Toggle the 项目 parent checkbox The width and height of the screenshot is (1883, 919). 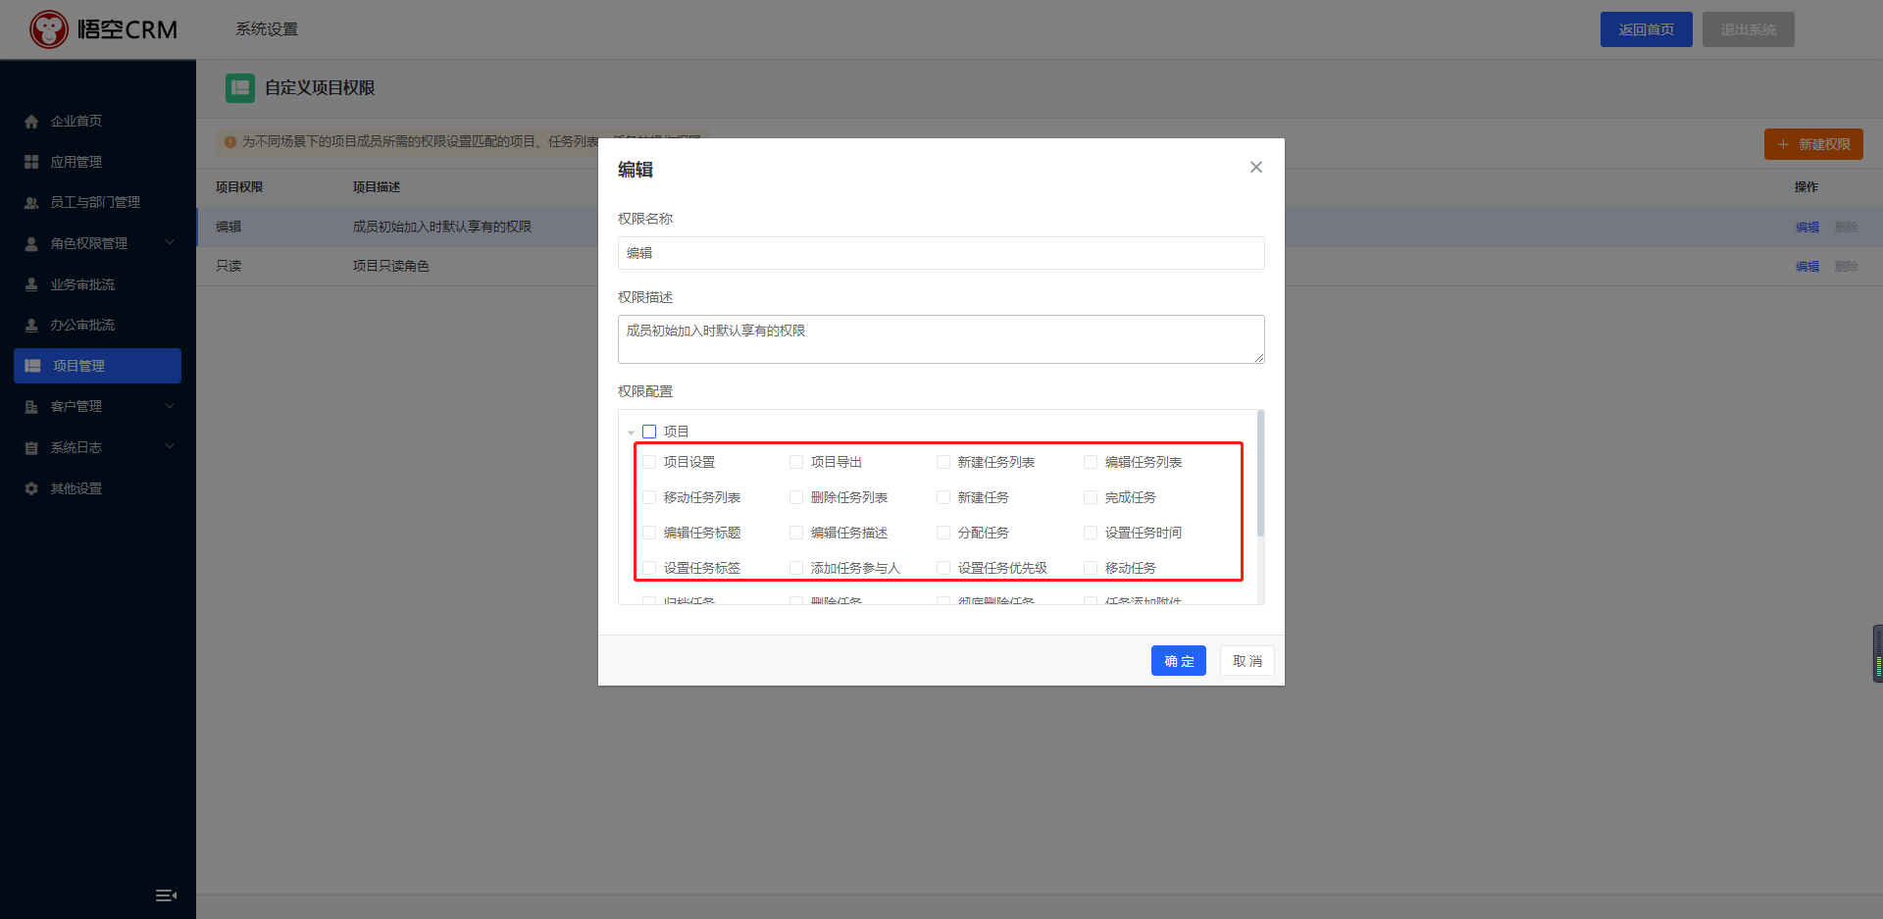[649, 432]
